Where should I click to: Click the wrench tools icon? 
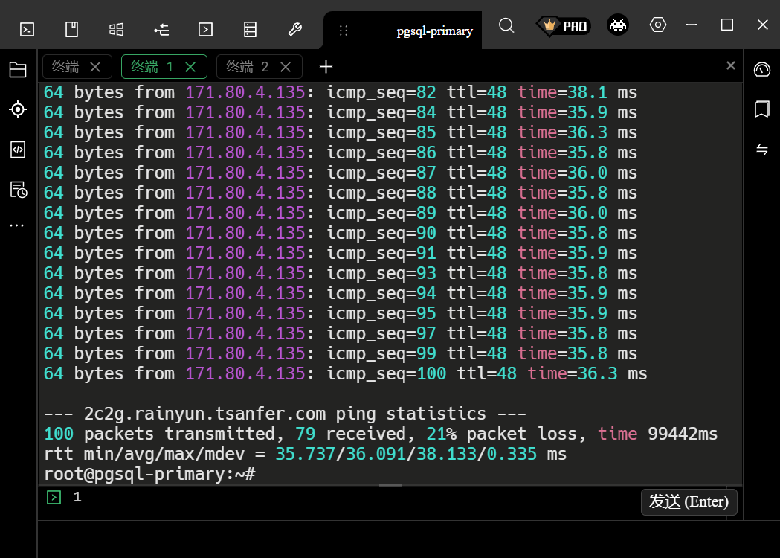tap(294, 30)
